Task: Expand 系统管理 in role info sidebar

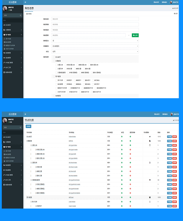Action: [13, 58]
